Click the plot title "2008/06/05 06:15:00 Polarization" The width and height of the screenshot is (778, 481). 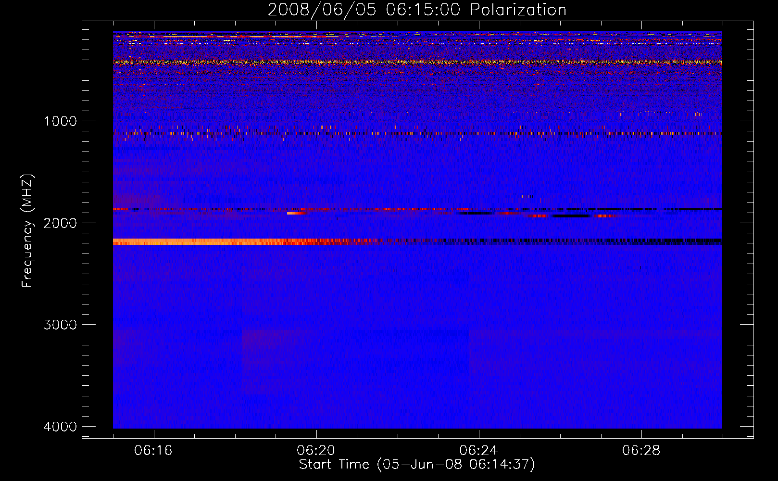(x=417, y=10)
